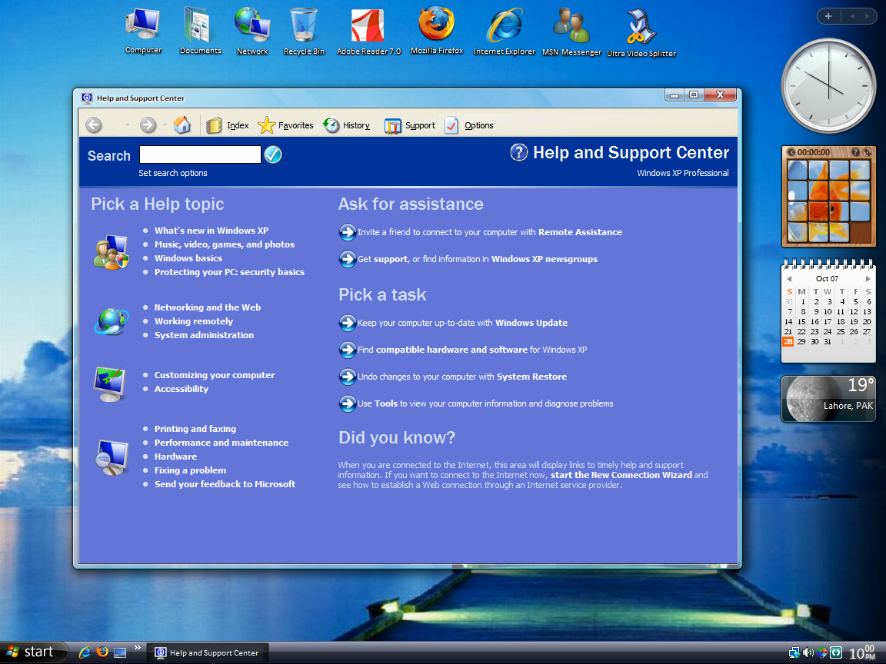Go to previous month in calendar gadget
The height and width of the screenshot is (664, 886).
point(789,279)
